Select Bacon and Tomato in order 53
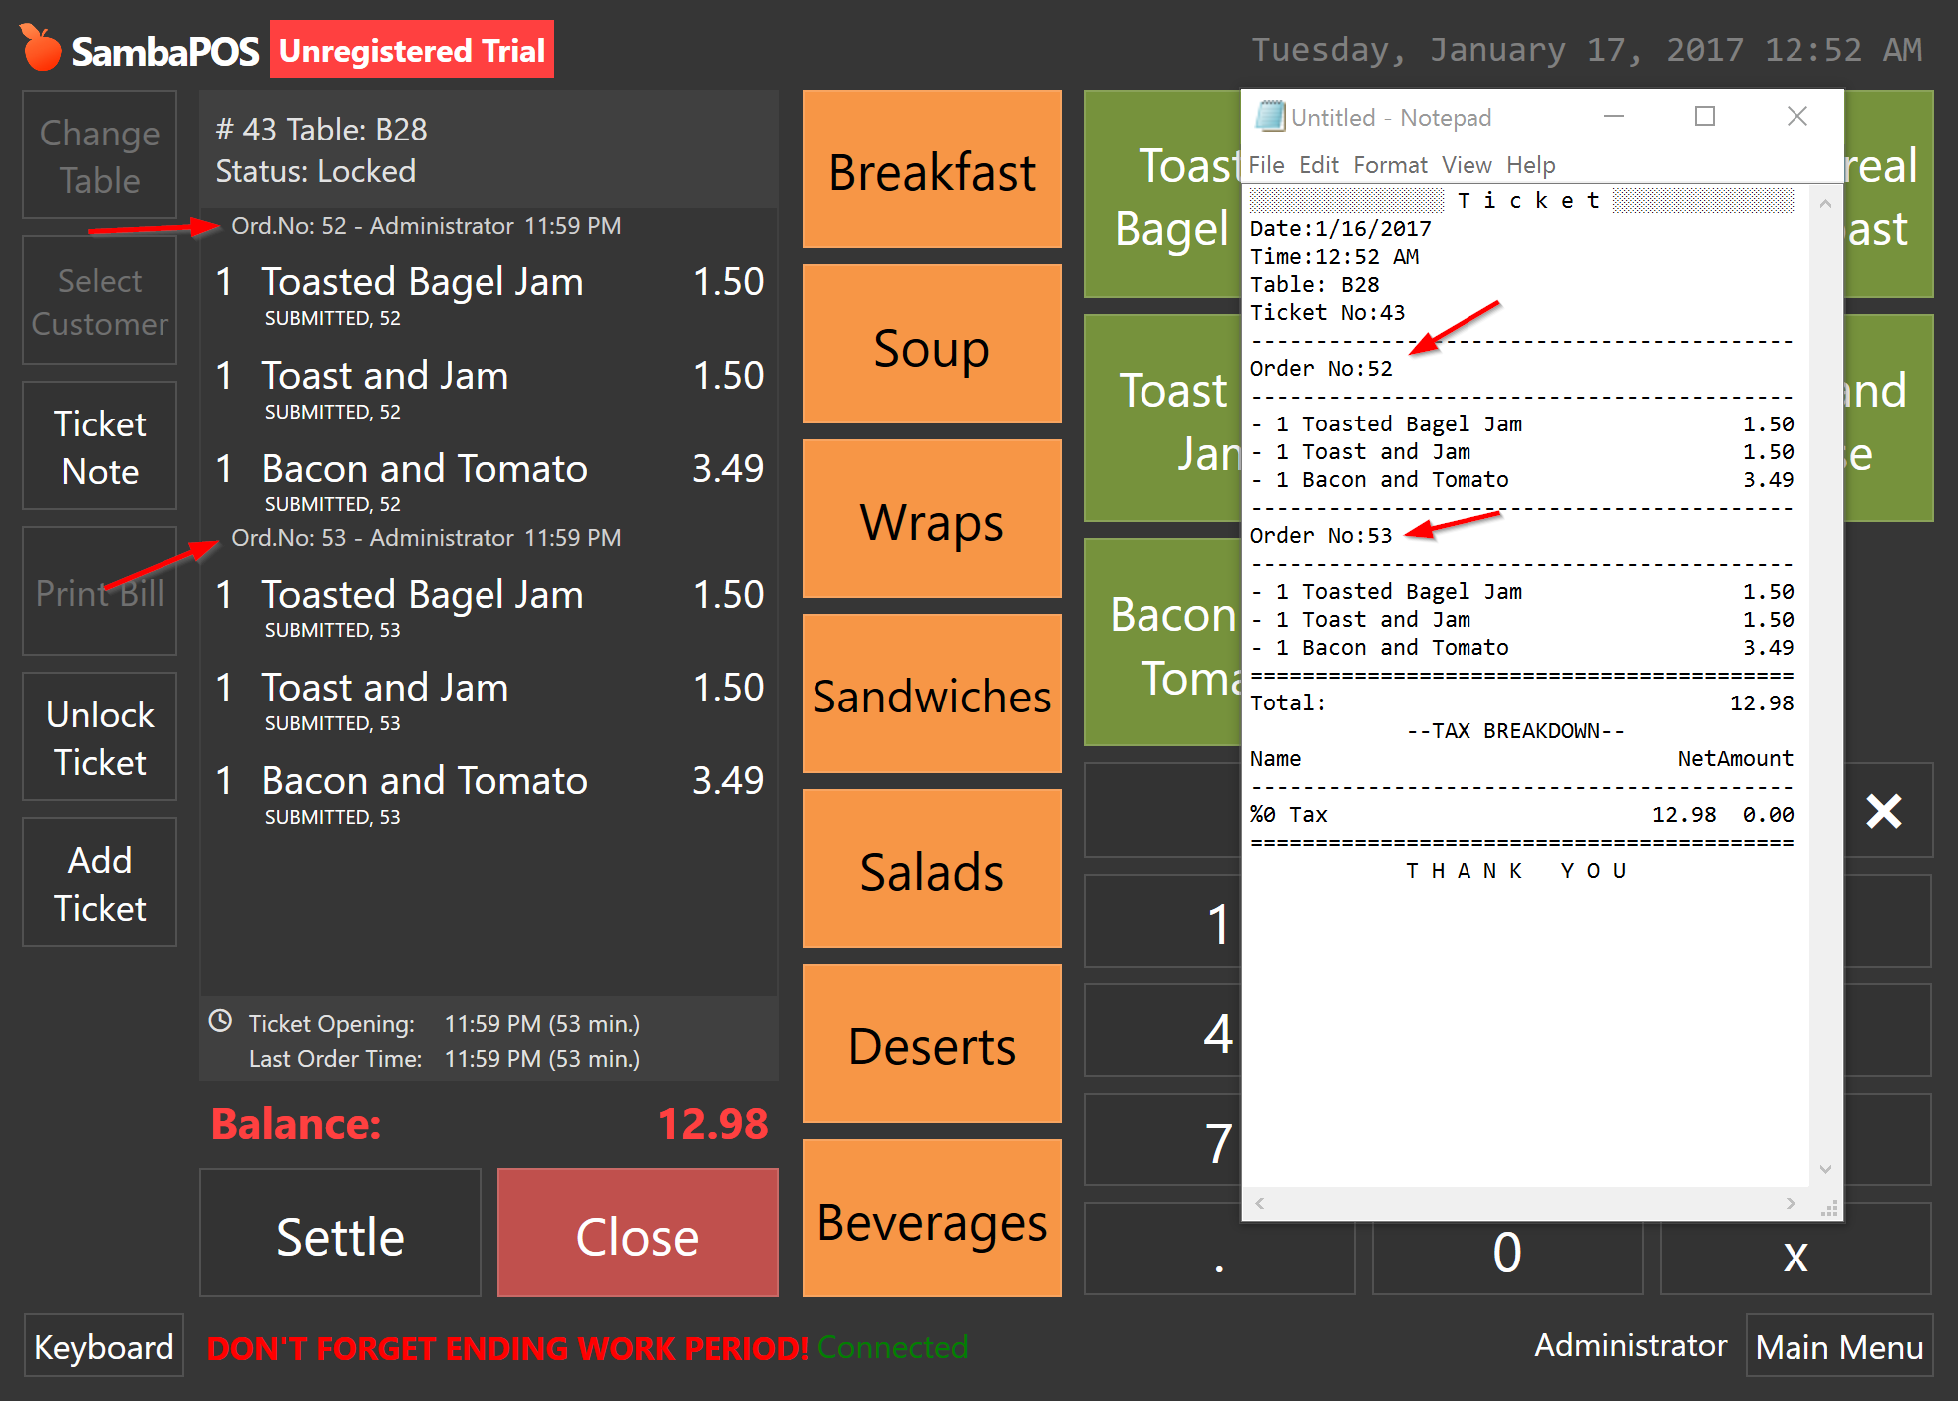 point(489,794)
